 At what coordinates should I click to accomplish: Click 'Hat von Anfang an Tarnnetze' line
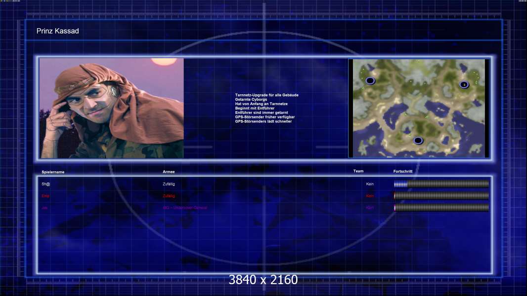pyautogui.click(x=261, y=104)
